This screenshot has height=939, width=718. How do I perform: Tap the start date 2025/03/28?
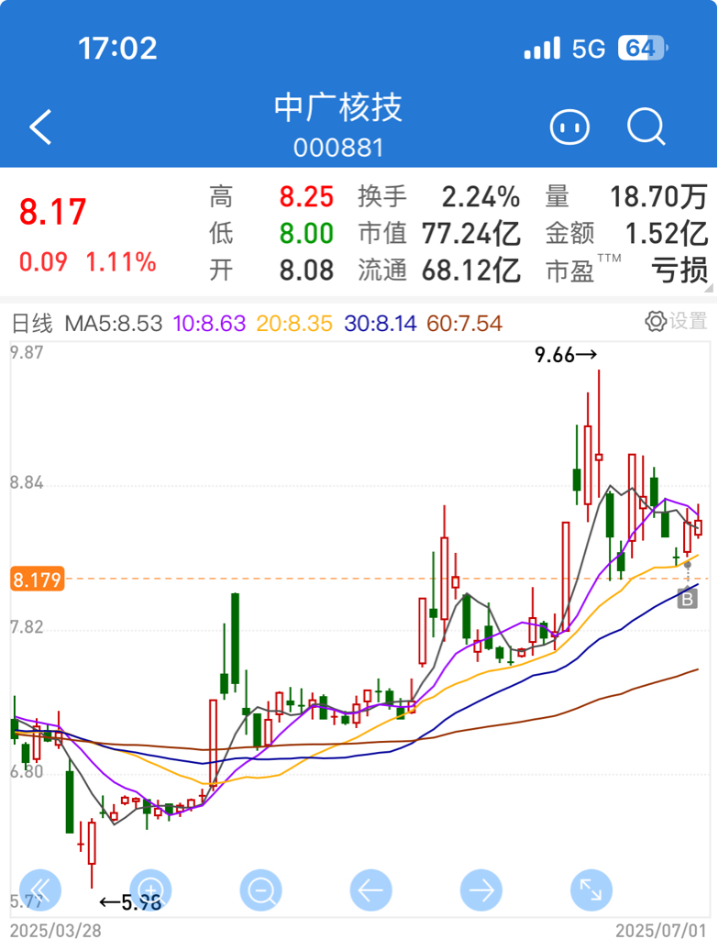[x=56, y=930]
